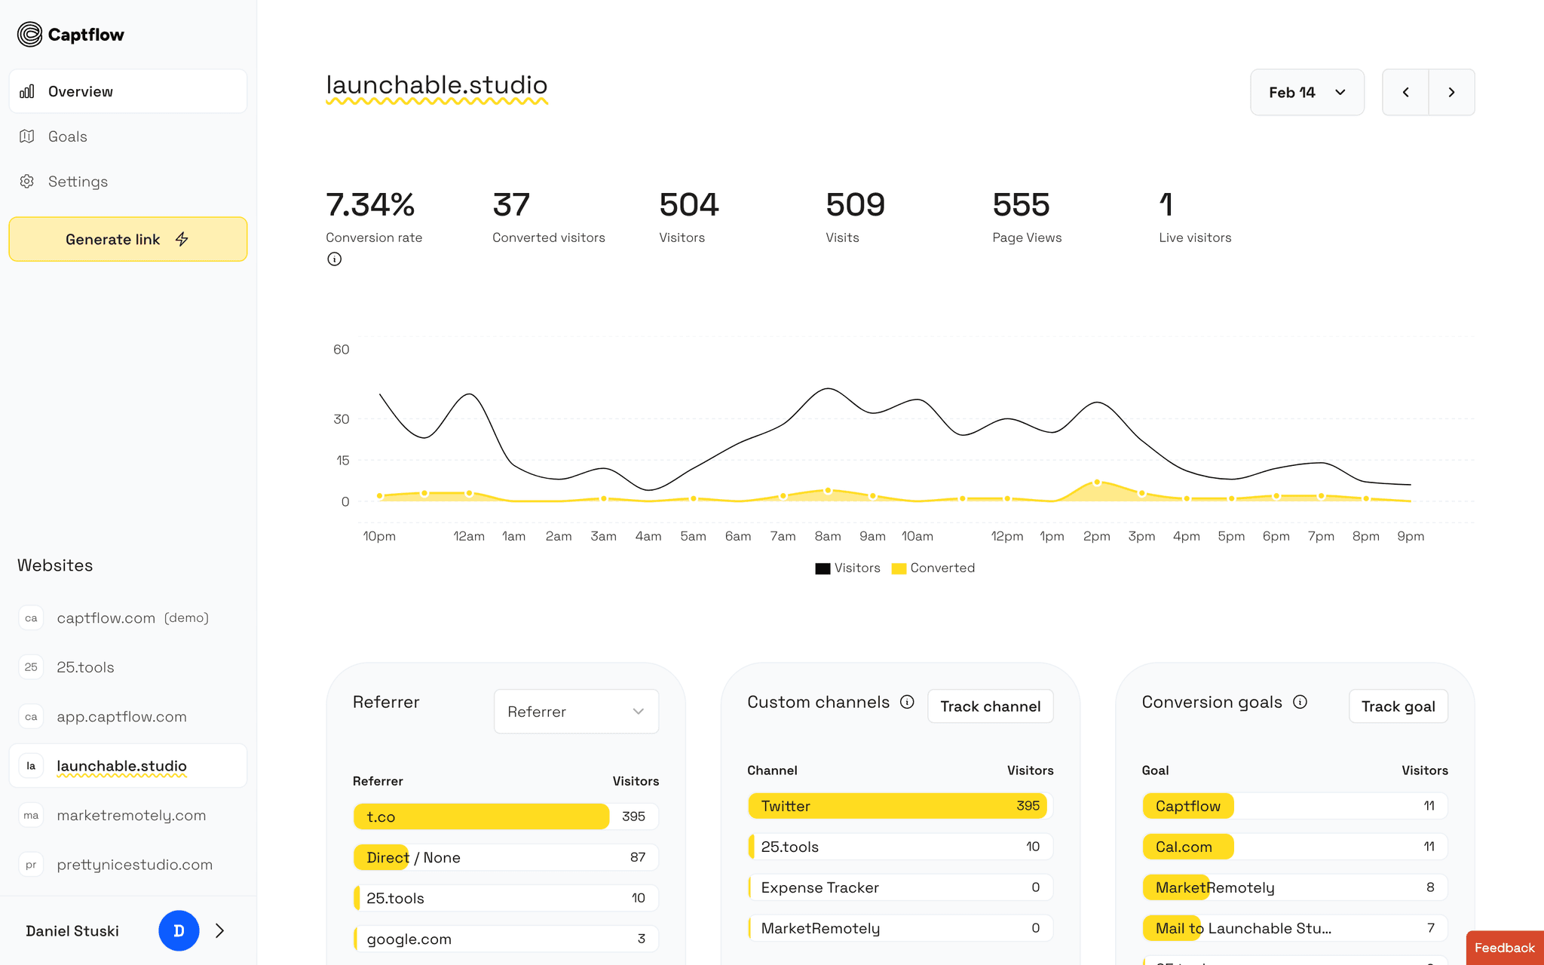This screenshot has height=965, width=1544.
Task: Click the Settings gear icon
Action: click(27, 182)
